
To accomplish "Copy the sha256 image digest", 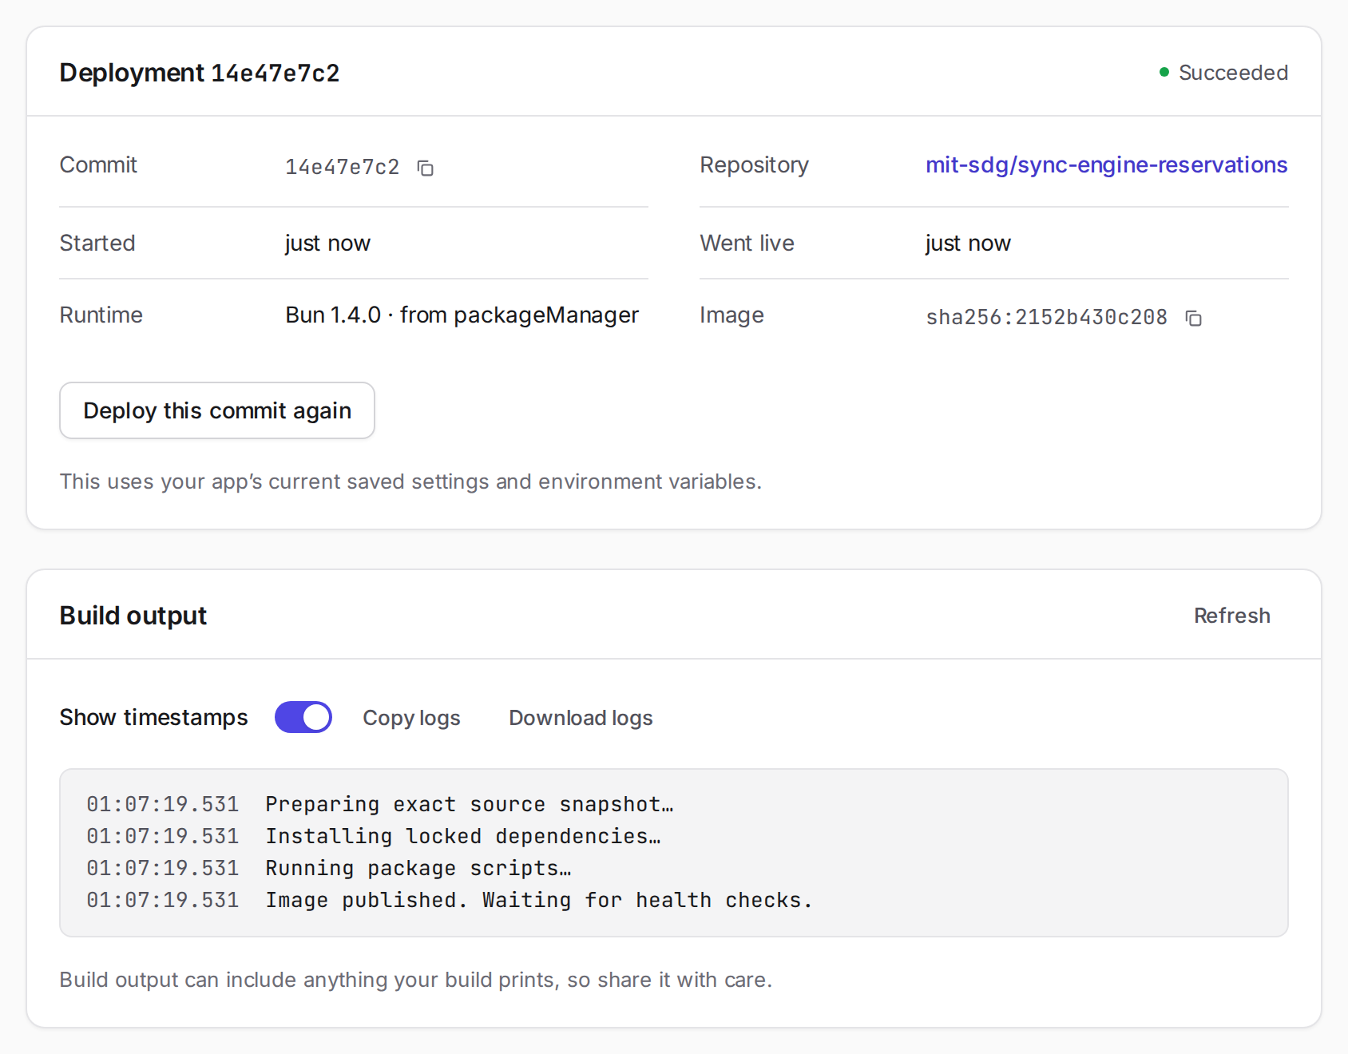I will [1194, 318].
